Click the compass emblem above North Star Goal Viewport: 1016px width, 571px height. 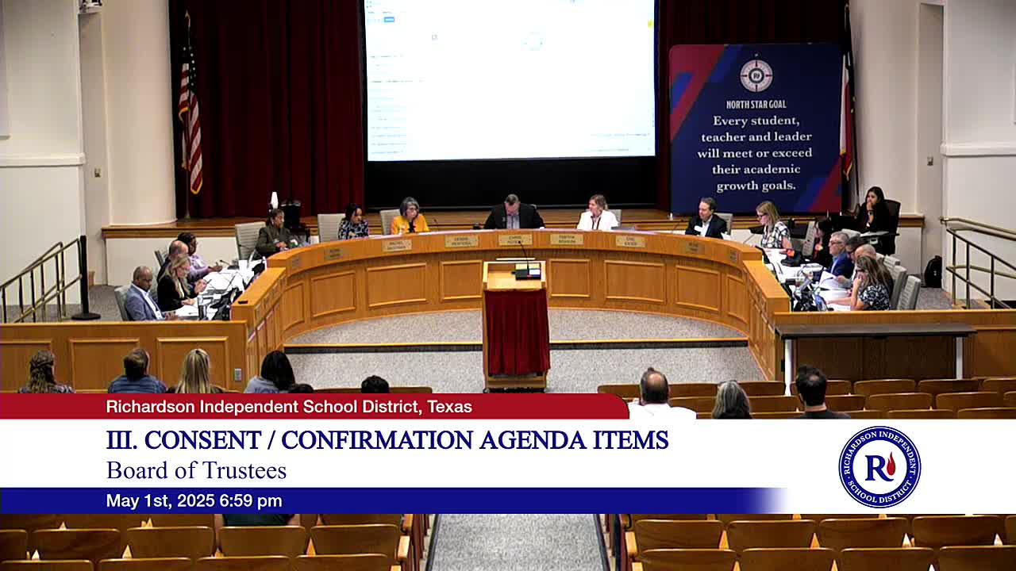(x=756, y=75)
